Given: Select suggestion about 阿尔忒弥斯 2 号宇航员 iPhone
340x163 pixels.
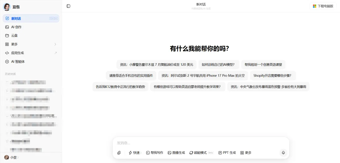Looking at the screenshot, I should [x=203, y=76].
